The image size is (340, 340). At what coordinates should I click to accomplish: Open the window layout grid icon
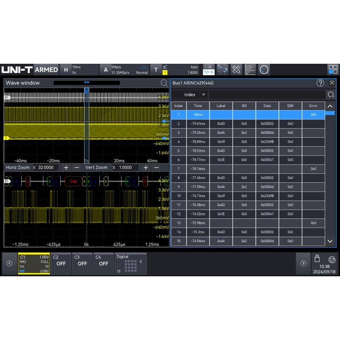(x=333, y=70)
